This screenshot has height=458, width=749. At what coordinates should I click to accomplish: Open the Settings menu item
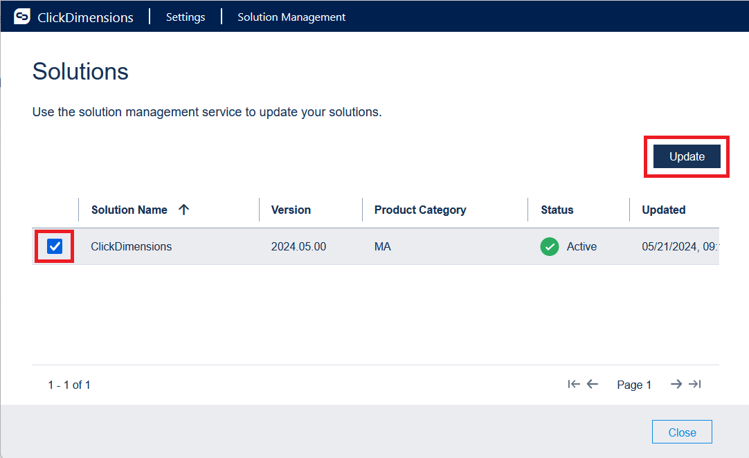(x=186, y=17)
